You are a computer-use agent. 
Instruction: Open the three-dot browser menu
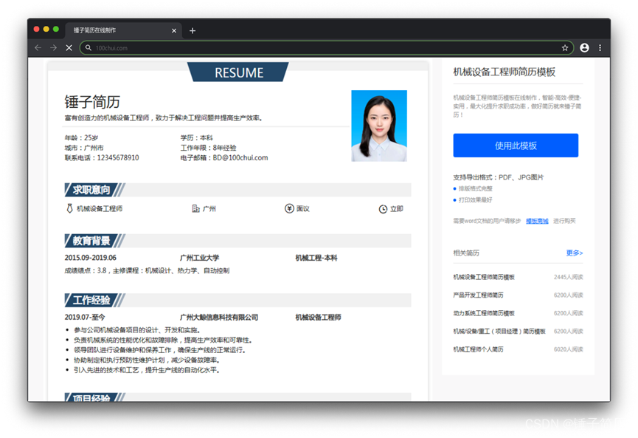[x=600, y=48]
